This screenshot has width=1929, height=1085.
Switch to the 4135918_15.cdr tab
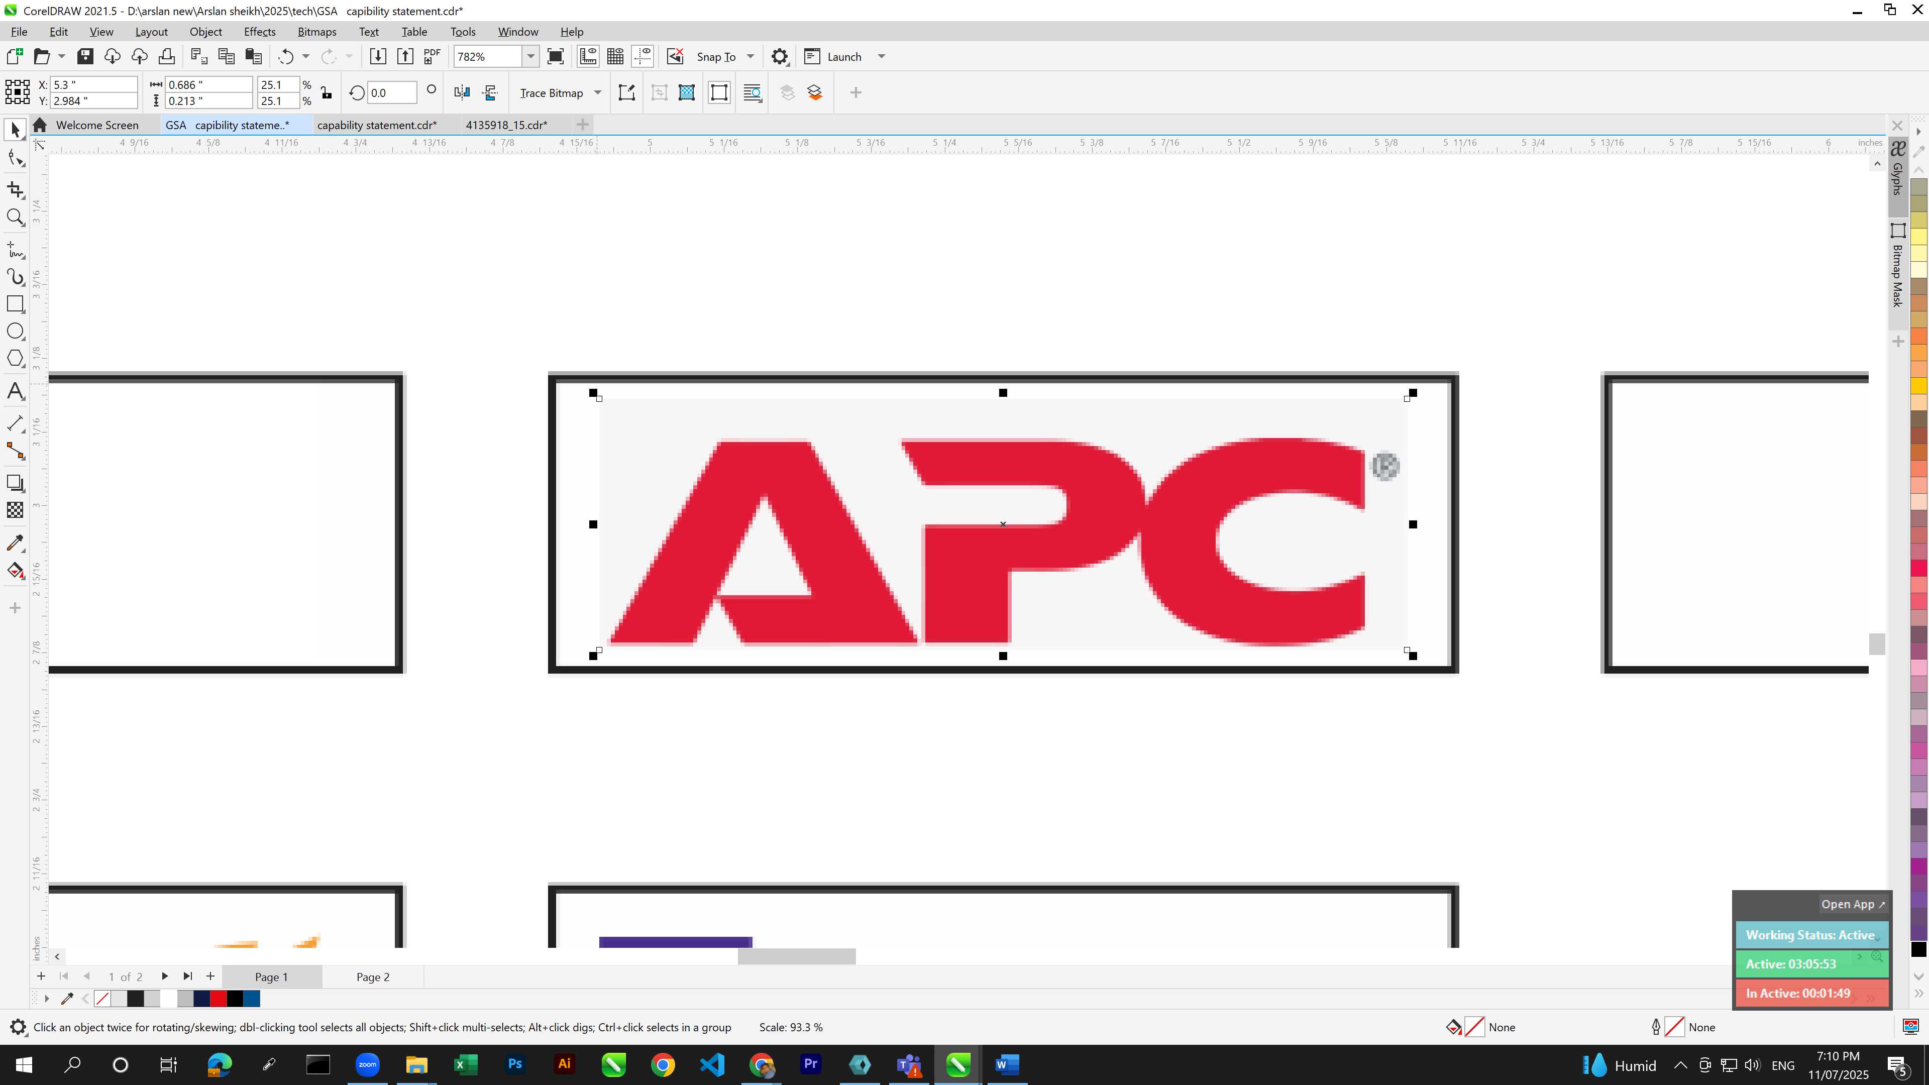coord(506,125)
